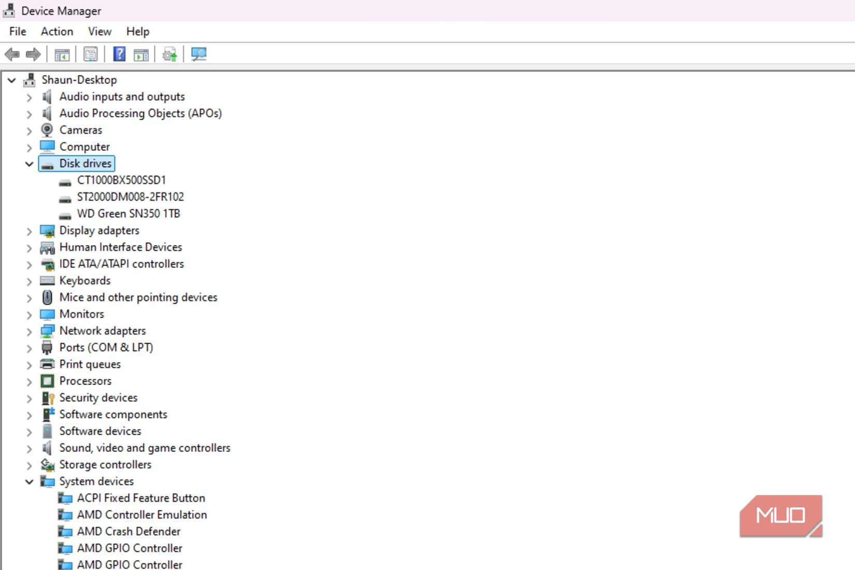855x570 pixels.
Task: Select the Disk drives category icon
Action: 48,163
